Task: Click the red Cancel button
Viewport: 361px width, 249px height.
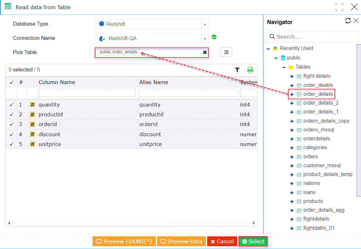Action: point(222,241)
